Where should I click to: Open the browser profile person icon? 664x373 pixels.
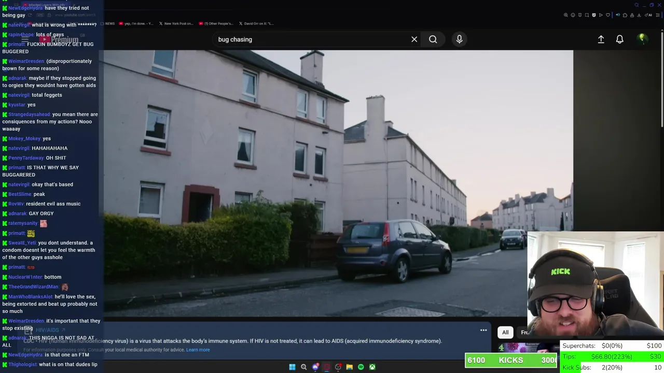(x=632, y=15)
